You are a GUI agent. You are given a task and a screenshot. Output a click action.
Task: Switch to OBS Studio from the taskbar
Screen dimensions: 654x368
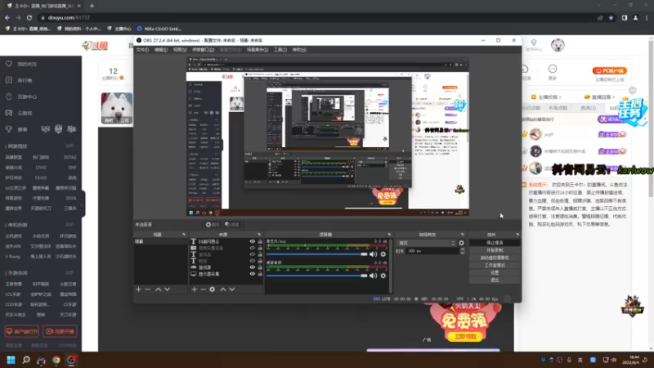(x=71, y=360)
